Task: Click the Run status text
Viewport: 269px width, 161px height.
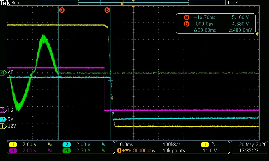Action: [x=15, y=3]
